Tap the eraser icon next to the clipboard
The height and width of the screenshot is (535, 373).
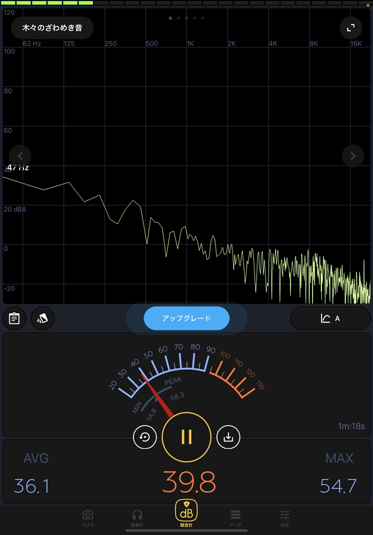click(x=43, y=318)
